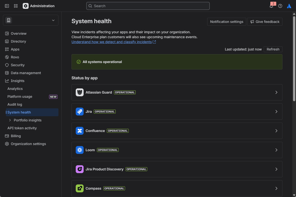Click the Apps sidebar icon
This screenshot has width=296, height=197.
pos(7,49)
